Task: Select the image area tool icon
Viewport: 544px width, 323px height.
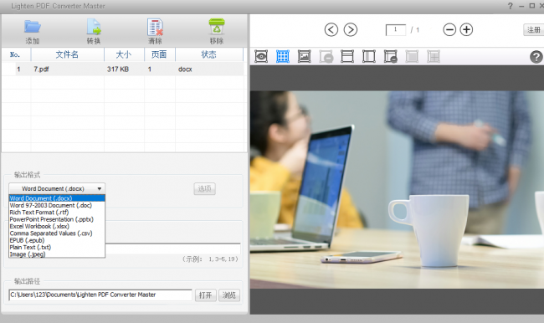Action: (x=305, y=56)
